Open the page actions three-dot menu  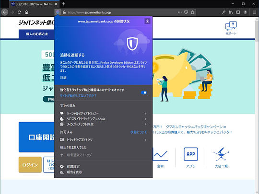tap(180, 12)
